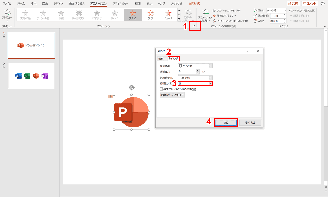Select slide 1 thumbnail

tap(31, 45)
